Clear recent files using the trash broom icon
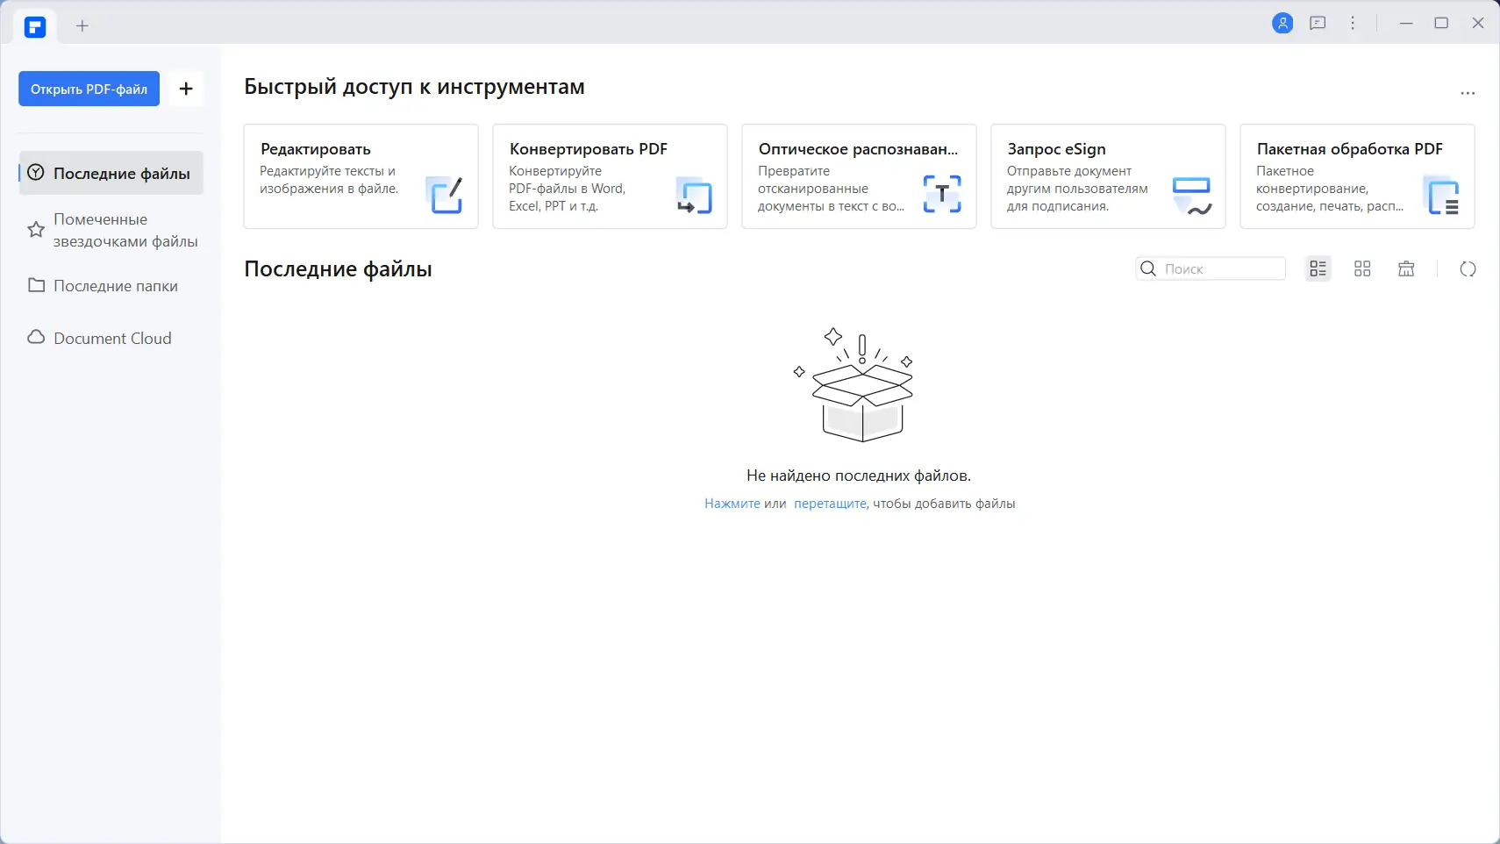 click(x=1404, y=268)
